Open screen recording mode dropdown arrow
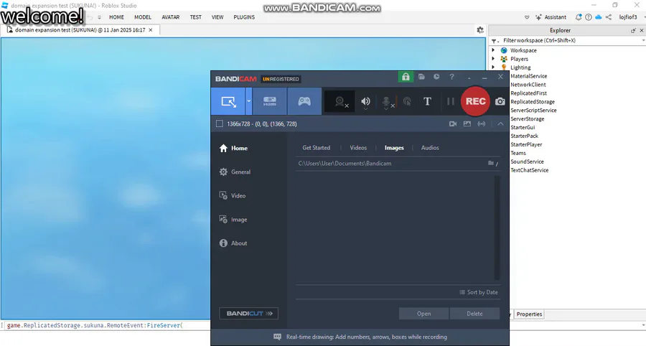 point(249,101)
